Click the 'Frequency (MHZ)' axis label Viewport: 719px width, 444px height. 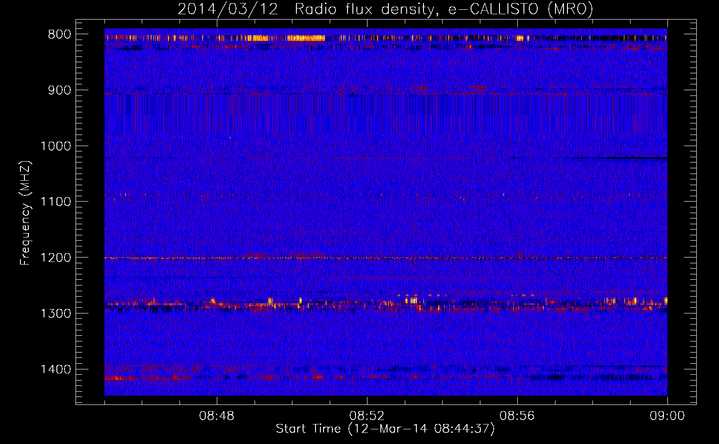coord(25,213)
